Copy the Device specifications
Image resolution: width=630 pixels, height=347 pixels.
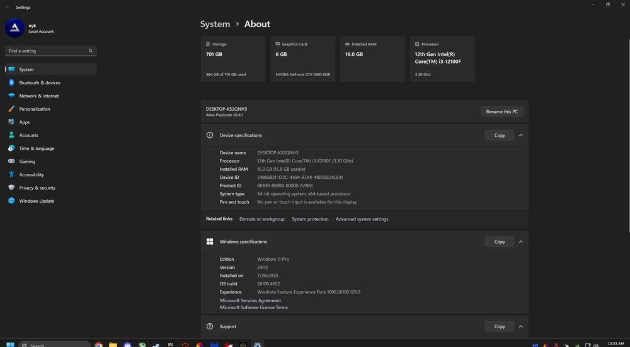(x=500, y=135)
